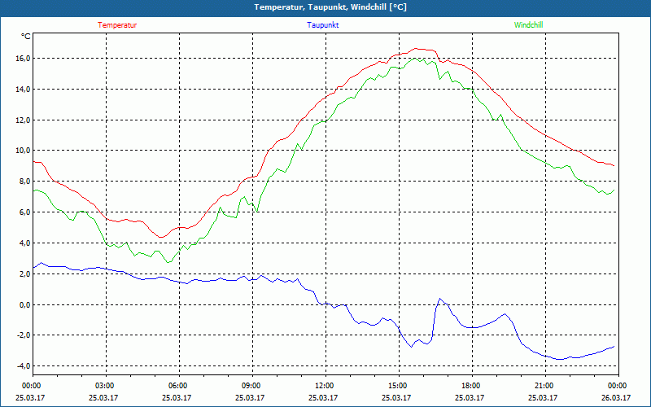
Task: Click the 6,0 y-axis value
Action: (x=25, y=212)
